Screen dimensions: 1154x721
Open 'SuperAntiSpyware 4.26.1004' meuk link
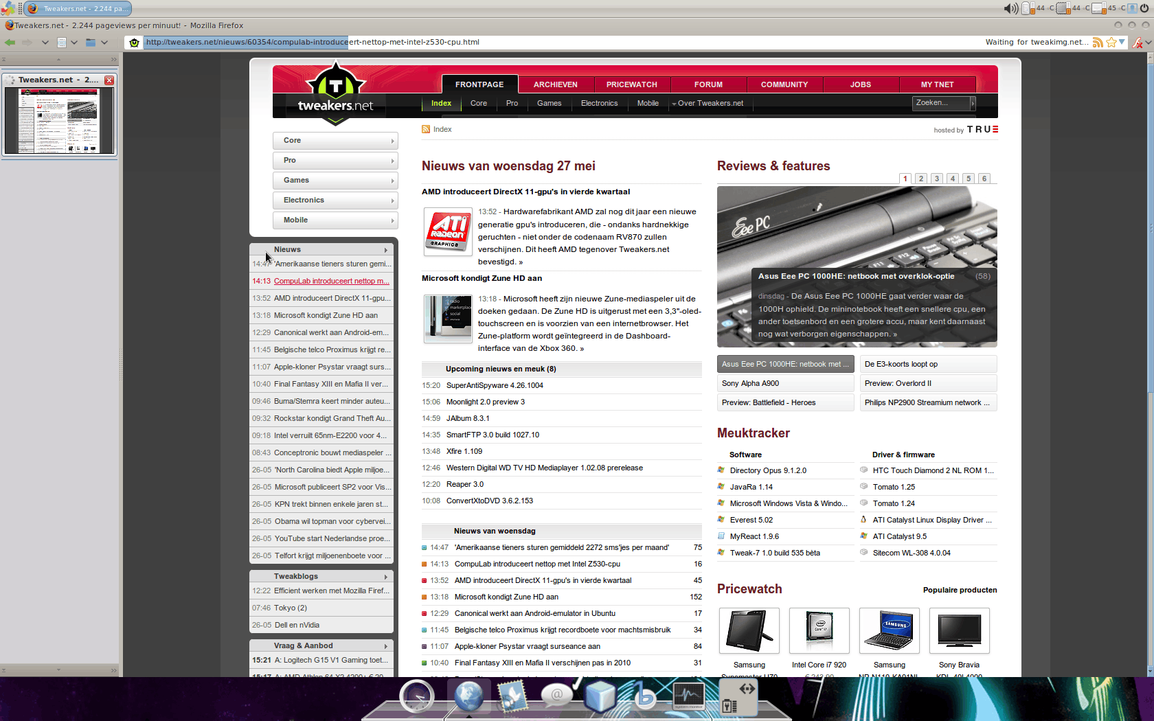(x=495, y=385)
